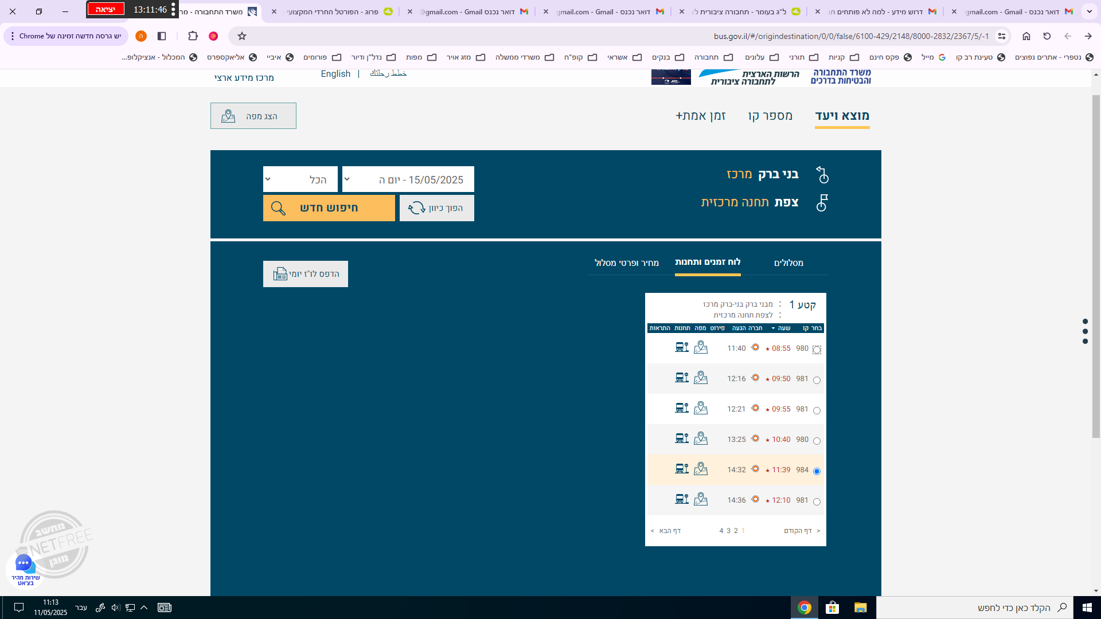Select radio button for 09:50 line 981
The image size is (1101, 619).
click(817, 380)
